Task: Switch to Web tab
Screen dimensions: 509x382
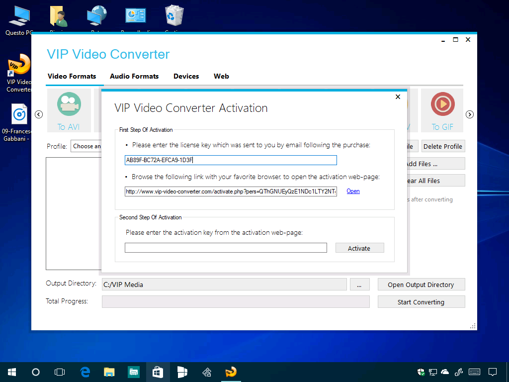Action: tap(221, 76)
